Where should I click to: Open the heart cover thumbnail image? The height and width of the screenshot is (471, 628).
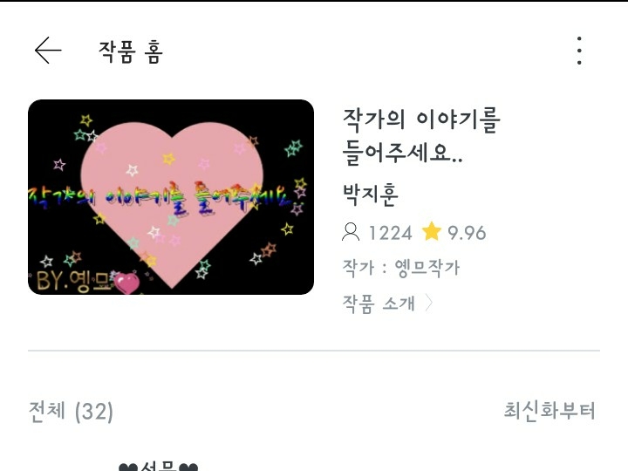171,197
